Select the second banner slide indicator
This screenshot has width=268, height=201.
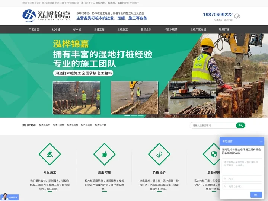134,115
